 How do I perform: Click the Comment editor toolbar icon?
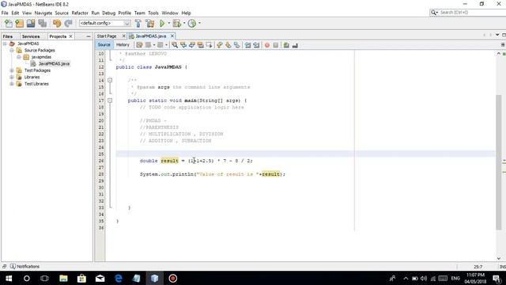[286, 45]
